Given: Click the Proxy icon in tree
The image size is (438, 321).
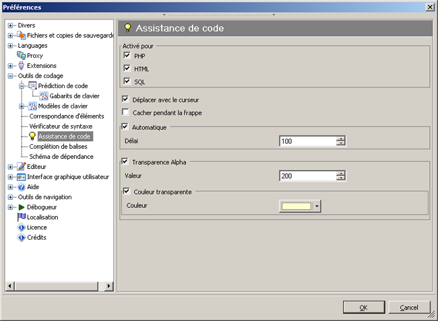Looking at the screenshot, I should click(21, 56).
